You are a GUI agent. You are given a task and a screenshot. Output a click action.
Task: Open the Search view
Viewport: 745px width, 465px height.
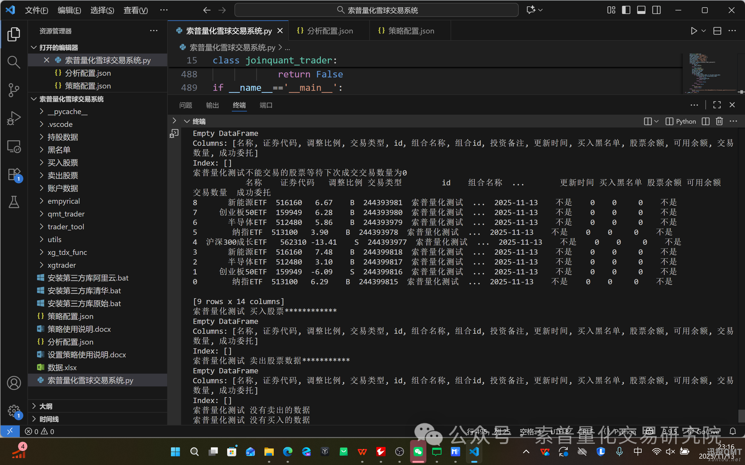[x=14, y=62]
